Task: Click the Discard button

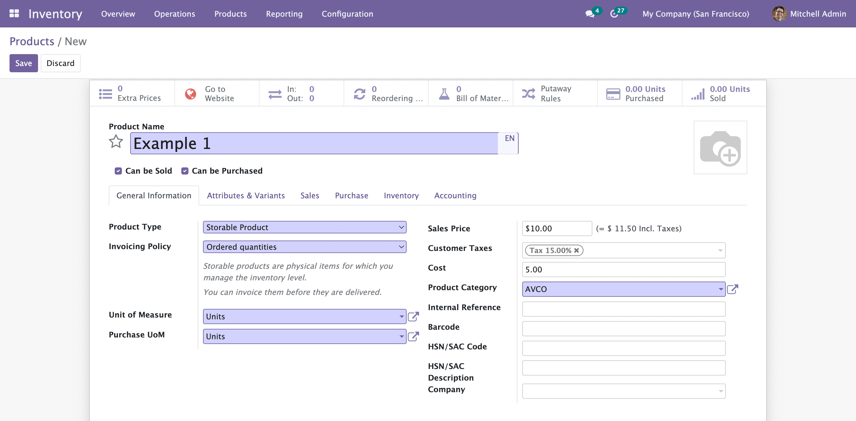Action: tap(60, 63)
